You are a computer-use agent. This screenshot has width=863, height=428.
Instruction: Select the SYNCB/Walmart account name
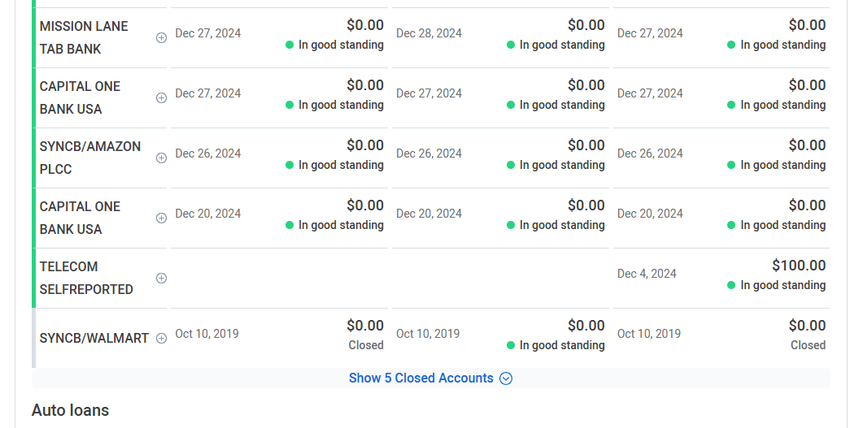94,339
